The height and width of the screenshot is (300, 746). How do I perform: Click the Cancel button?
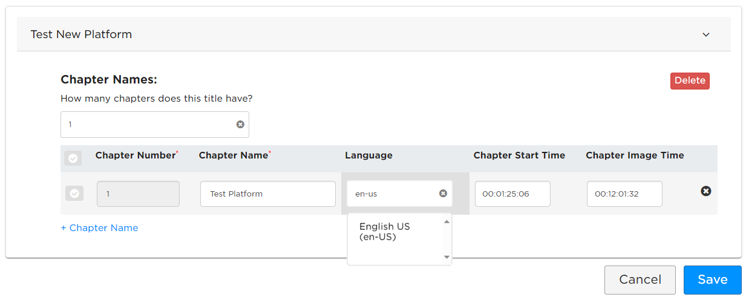point(640,280)
